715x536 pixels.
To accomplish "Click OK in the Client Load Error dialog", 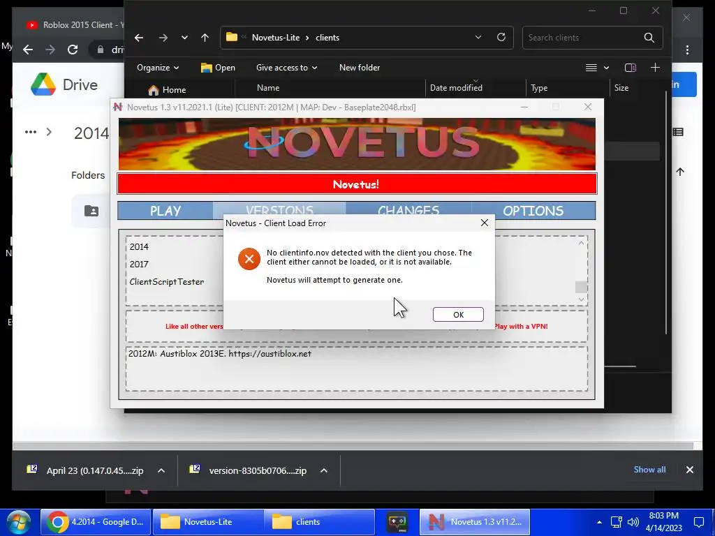I will [458, 315].
